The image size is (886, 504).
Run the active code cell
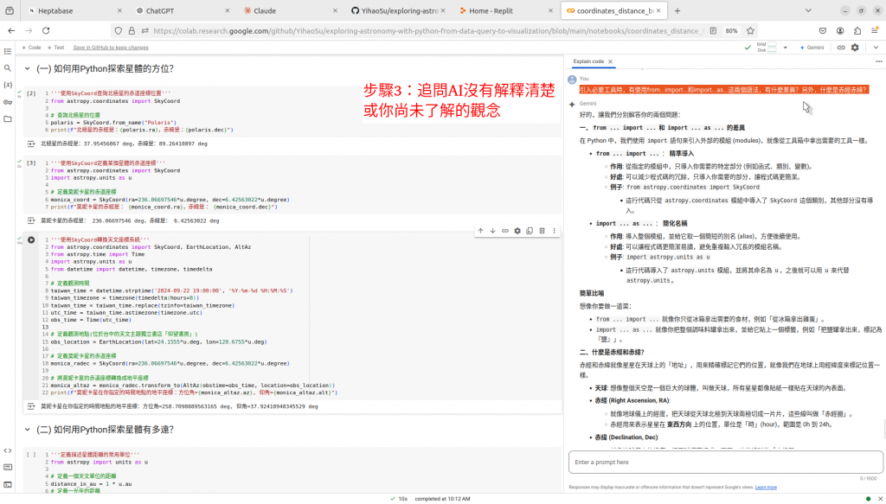(x=31, y=239)
